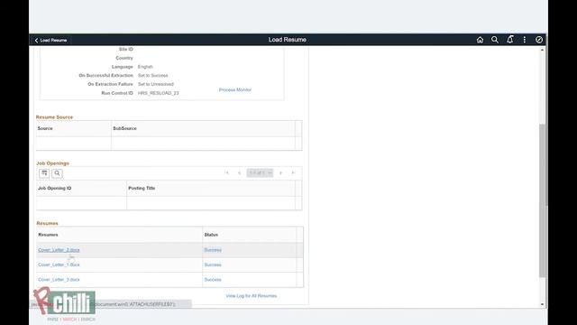577x325 pixels.
Task: Open the Job Openings row range dropdown
Action: [x=260, y=172]
